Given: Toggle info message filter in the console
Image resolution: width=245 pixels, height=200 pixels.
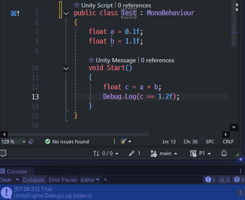Looking at the screenshot, I should point(210,180).
